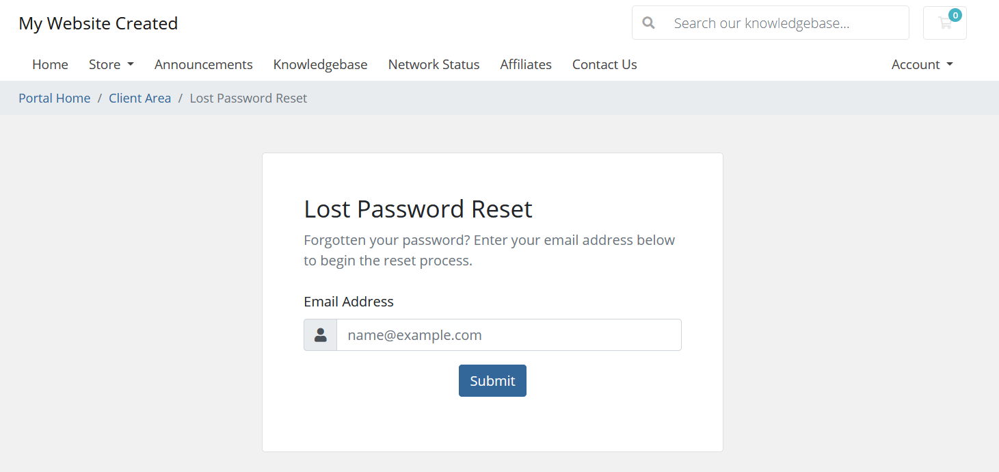Click the search magnifier icon
Image resolution: width=999 pixels, height=472 pixels.
(649, 23)
